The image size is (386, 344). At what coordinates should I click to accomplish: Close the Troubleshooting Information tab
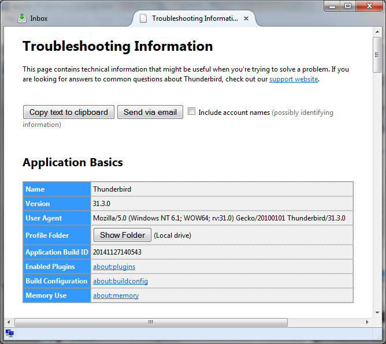(x=246, y=18)
